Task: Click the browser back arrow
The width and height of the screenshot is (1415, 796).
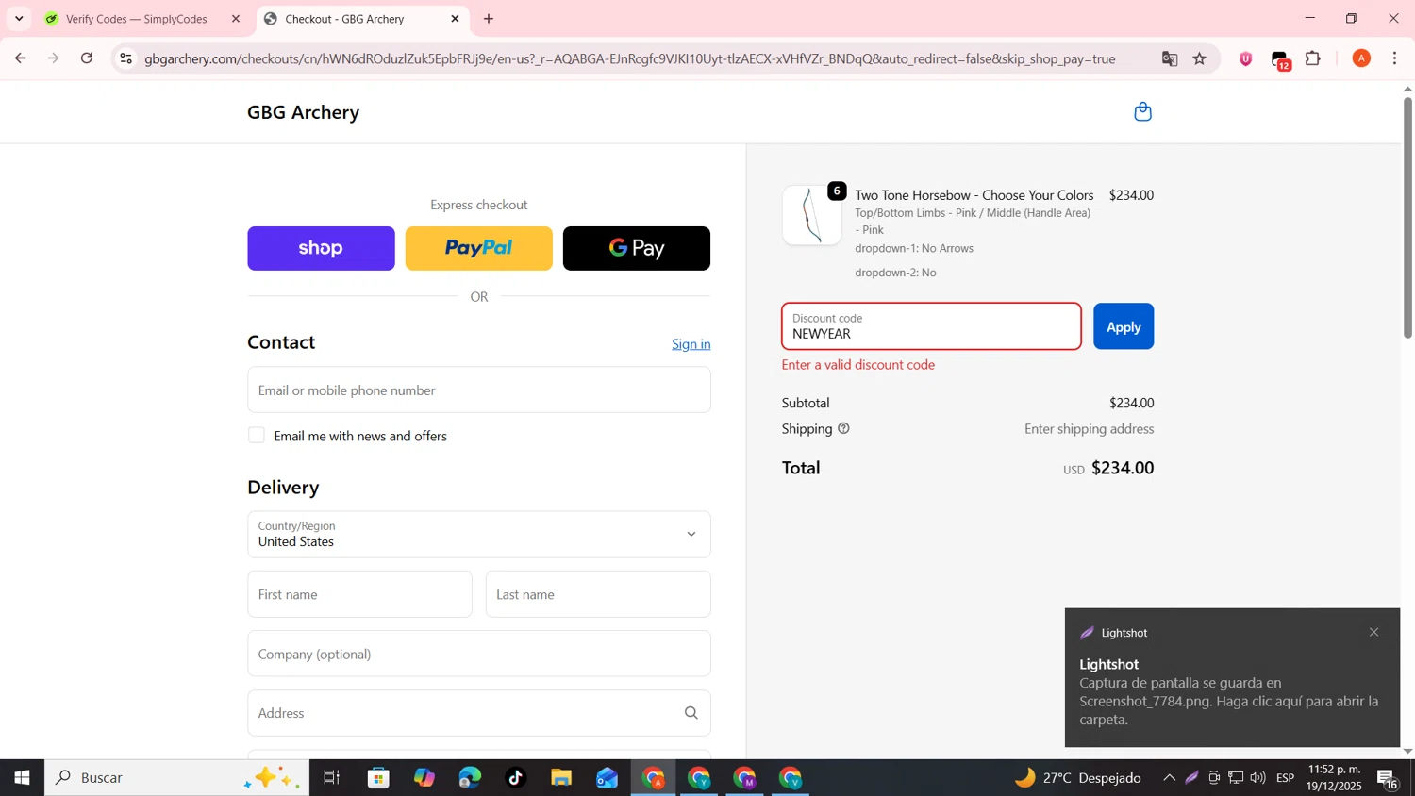Action: (20, 58)
